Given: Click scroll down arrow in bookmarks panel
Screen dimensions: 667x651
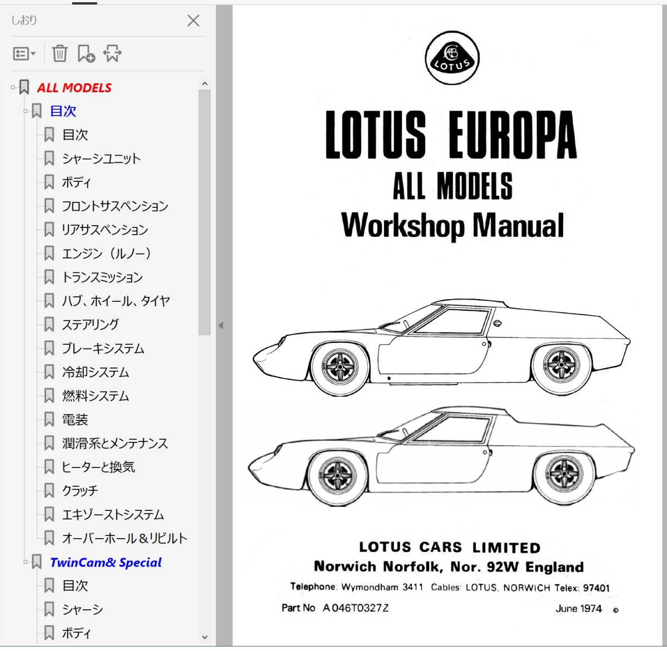Looking at the screenshot, I should 205,637.
